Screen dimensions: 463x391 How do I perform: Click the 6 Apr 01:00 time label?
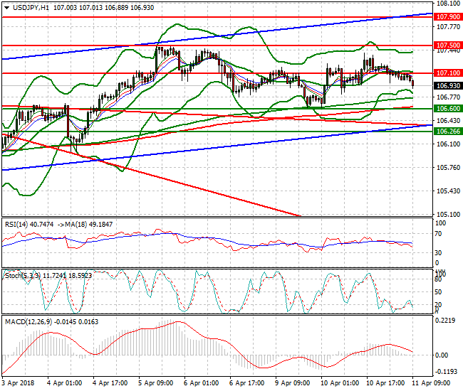(202, 383)
